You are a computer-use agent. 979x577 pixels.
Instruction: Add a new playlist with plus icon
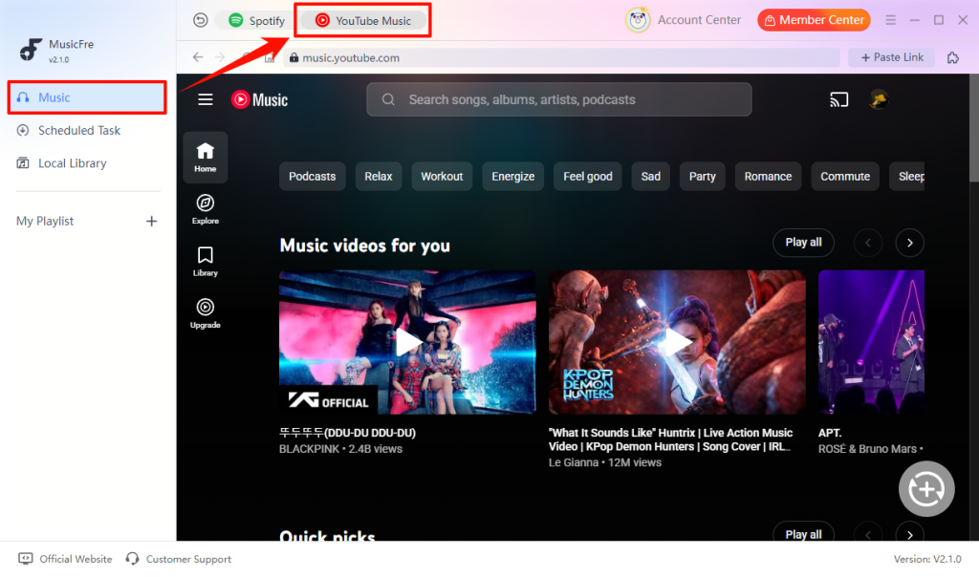pyautogui.click(x=151, y=222)
